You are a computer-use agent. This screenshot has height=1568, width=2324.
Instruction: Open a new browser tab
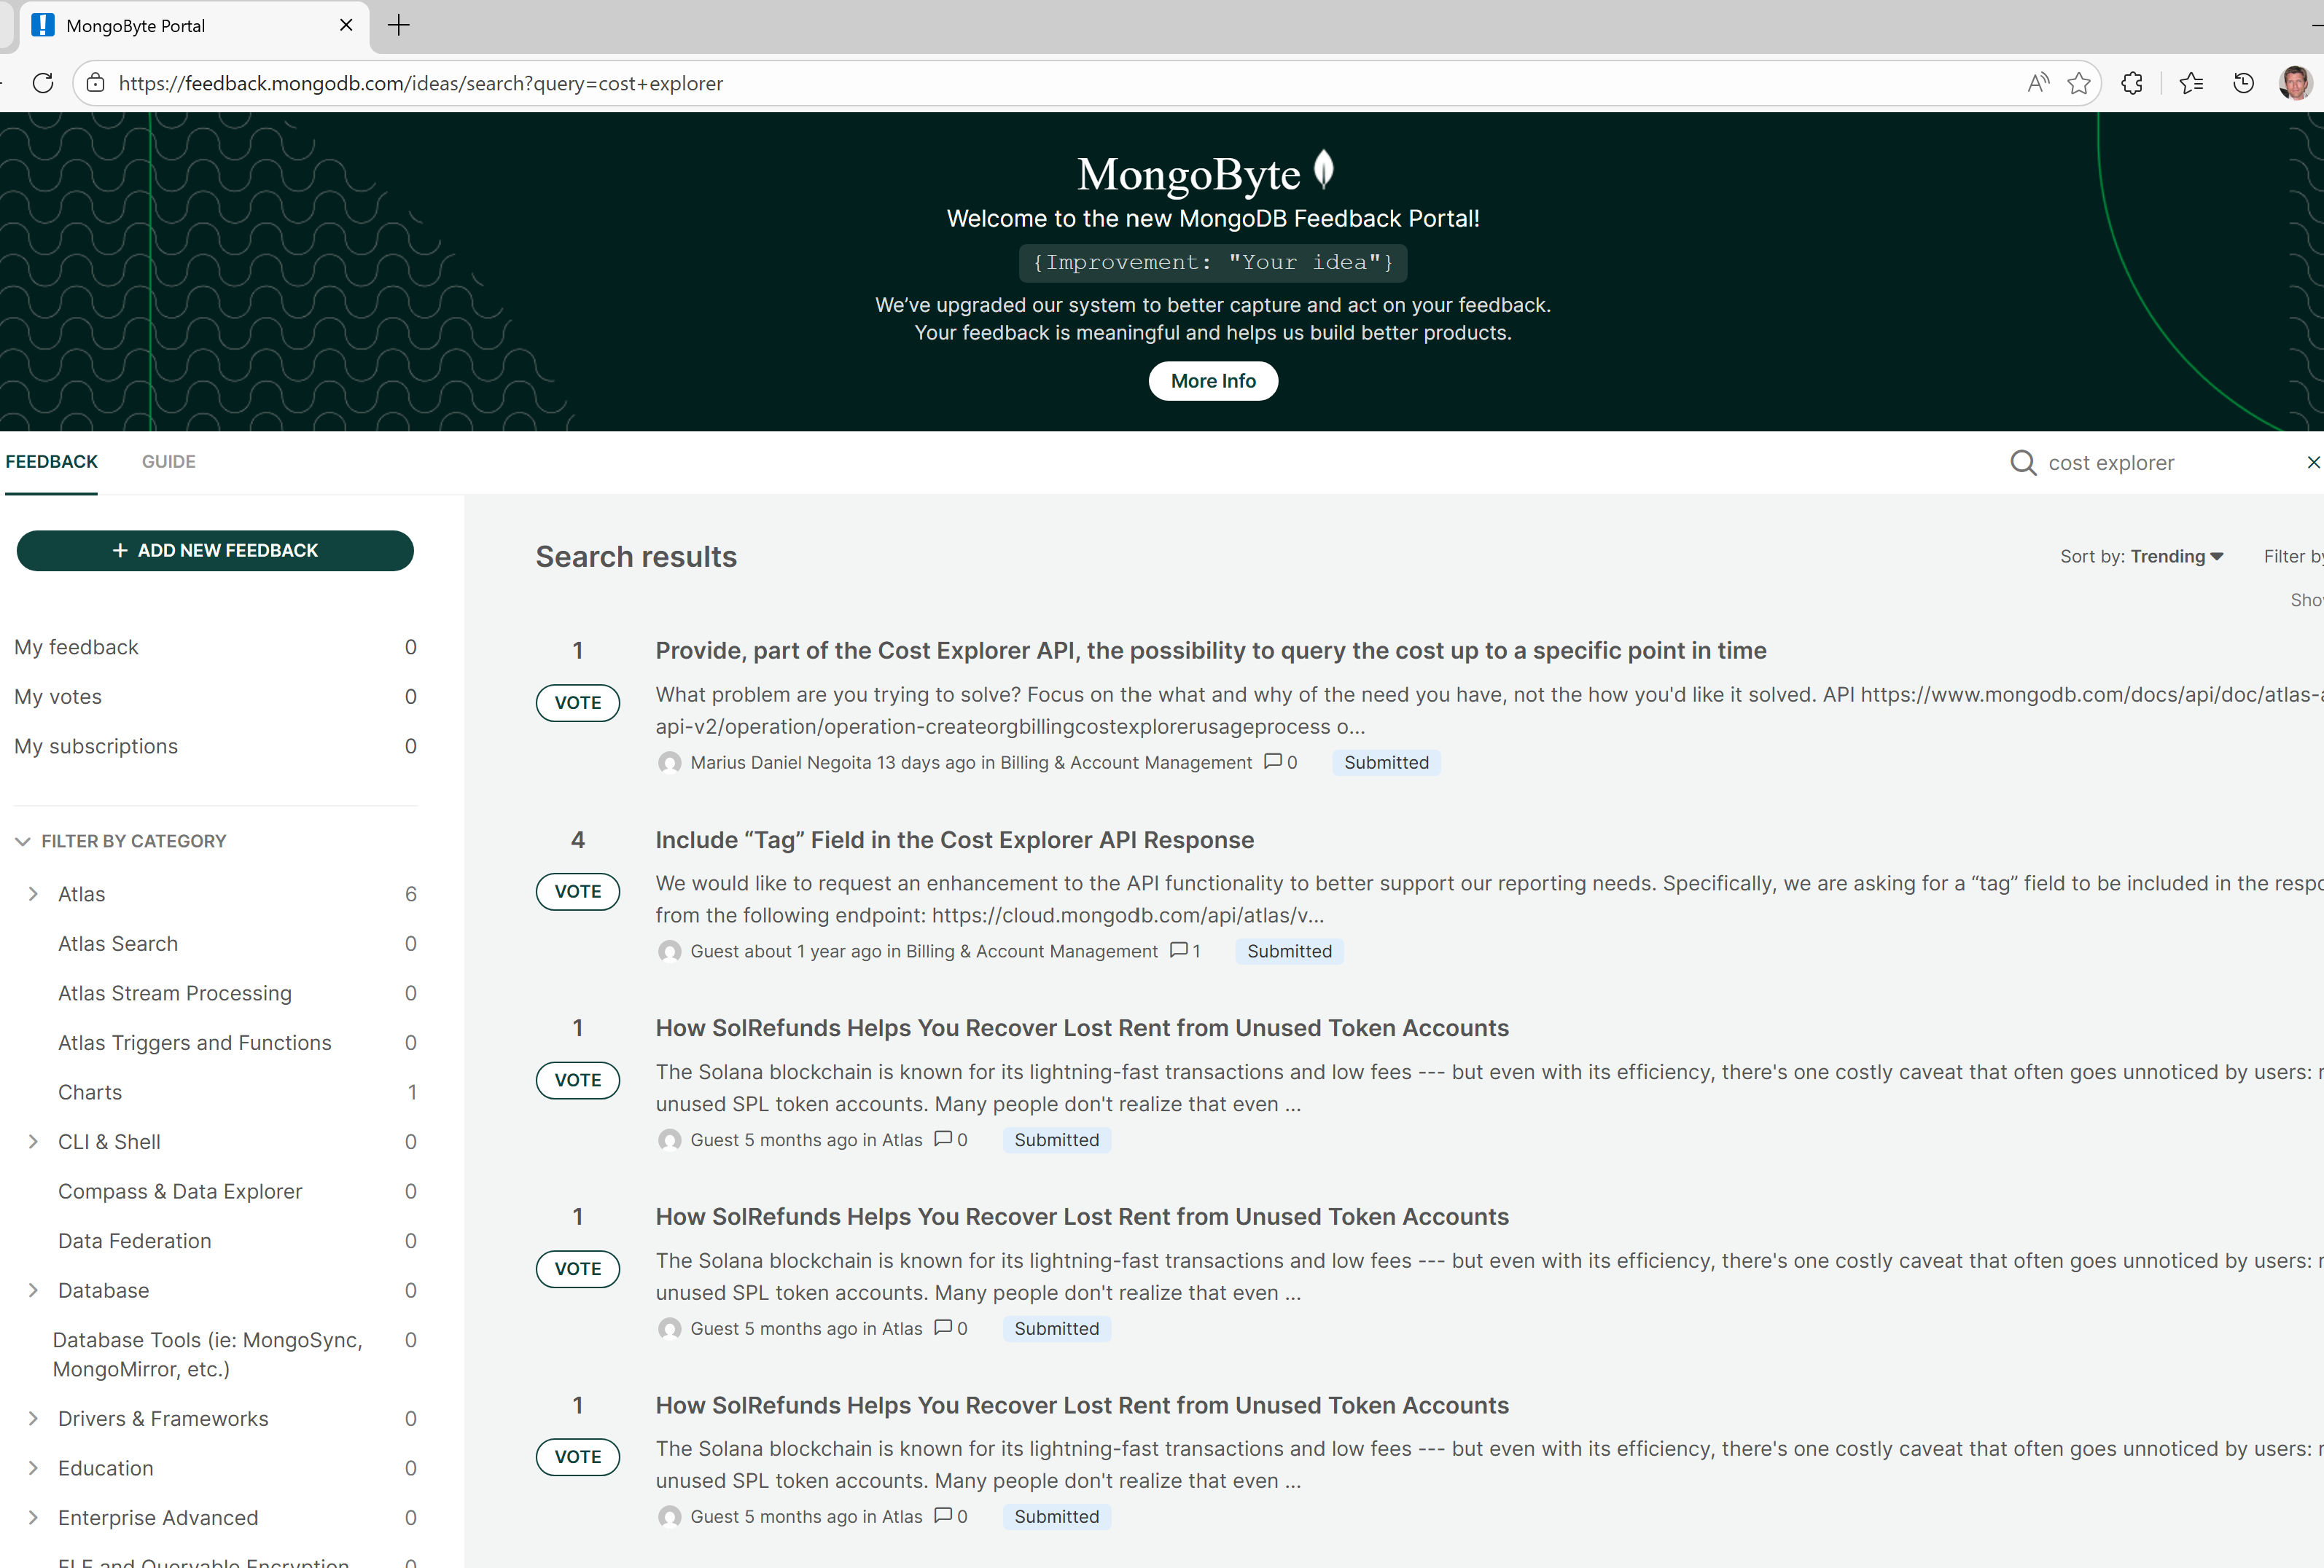398,26
